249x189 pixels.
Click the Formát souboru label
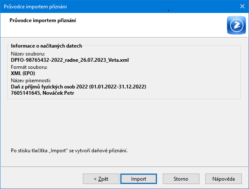[29, 67]
